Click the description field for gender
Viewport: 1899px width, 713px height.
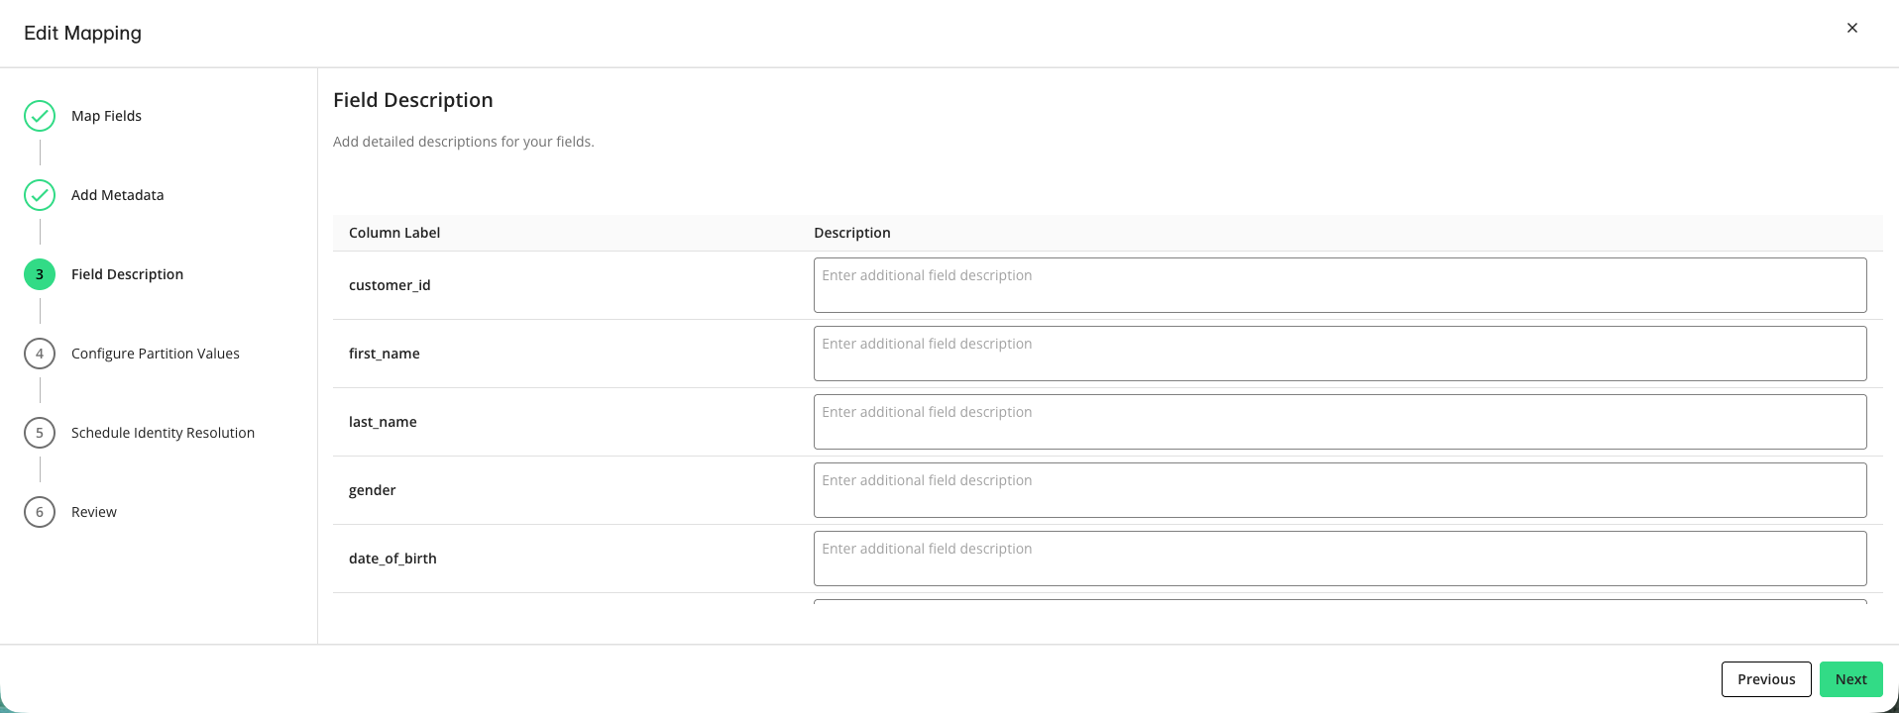click(1340, 490)
